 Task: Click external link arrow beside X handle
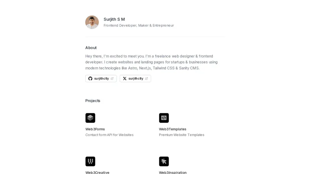click(146, 78)
